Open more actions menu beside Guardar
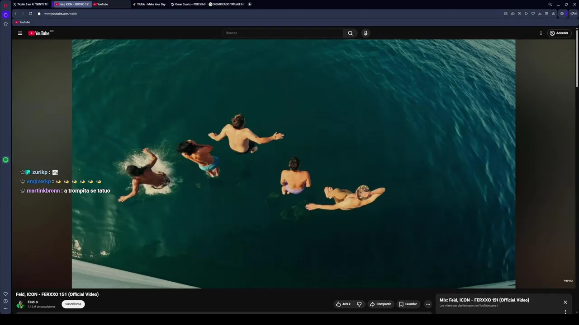 pyautogui.click(x=428, y=304)
